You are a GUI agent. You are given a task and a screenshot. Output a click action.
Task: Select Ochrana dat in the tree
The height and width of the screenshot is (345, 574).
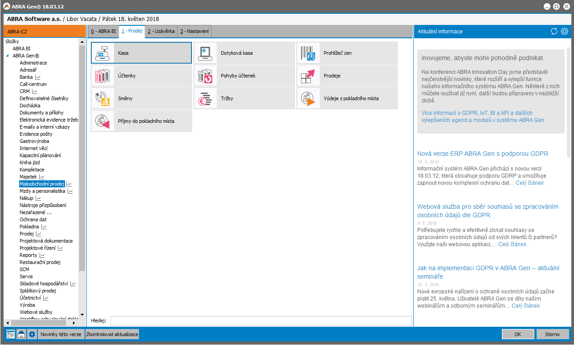[x=33, y=219]
